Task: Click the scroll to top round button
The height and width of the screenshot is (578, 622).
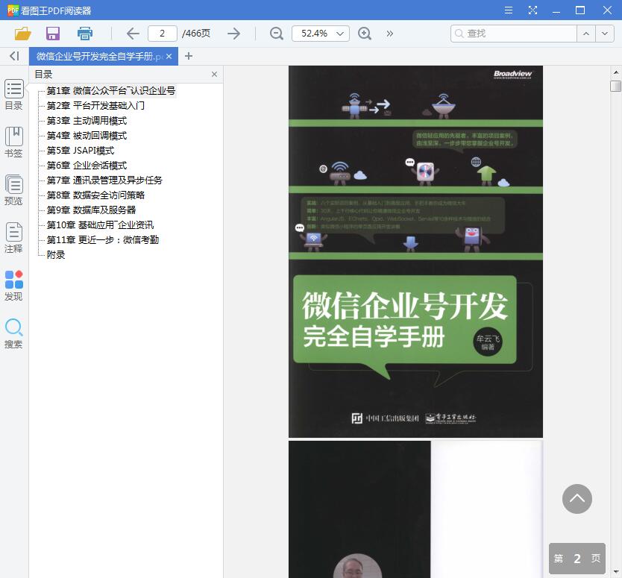Action: click(577, 499)
